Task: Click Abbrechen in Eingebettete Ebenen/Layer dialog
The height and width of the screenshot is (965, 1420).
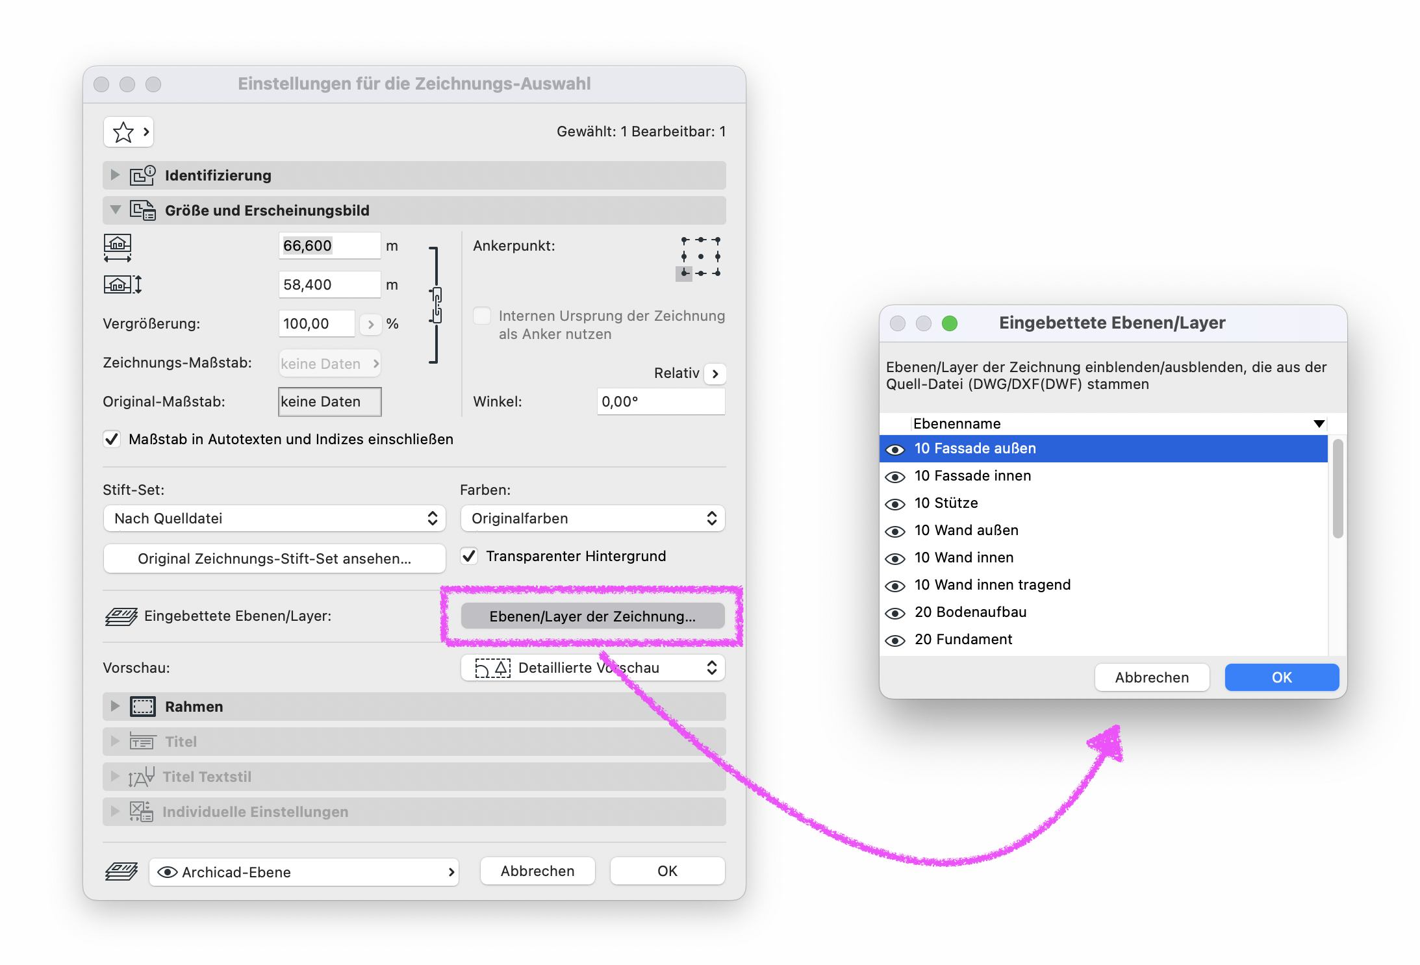Action: pyautogui.click(x=1152, y=677)
